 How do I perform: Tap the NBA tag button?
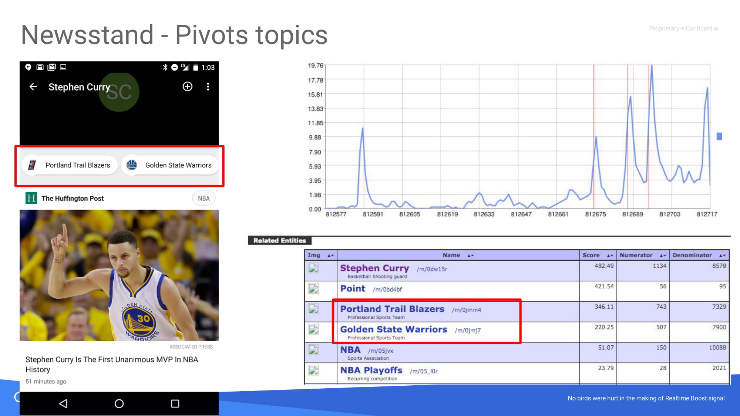click(x=203, y=199)
